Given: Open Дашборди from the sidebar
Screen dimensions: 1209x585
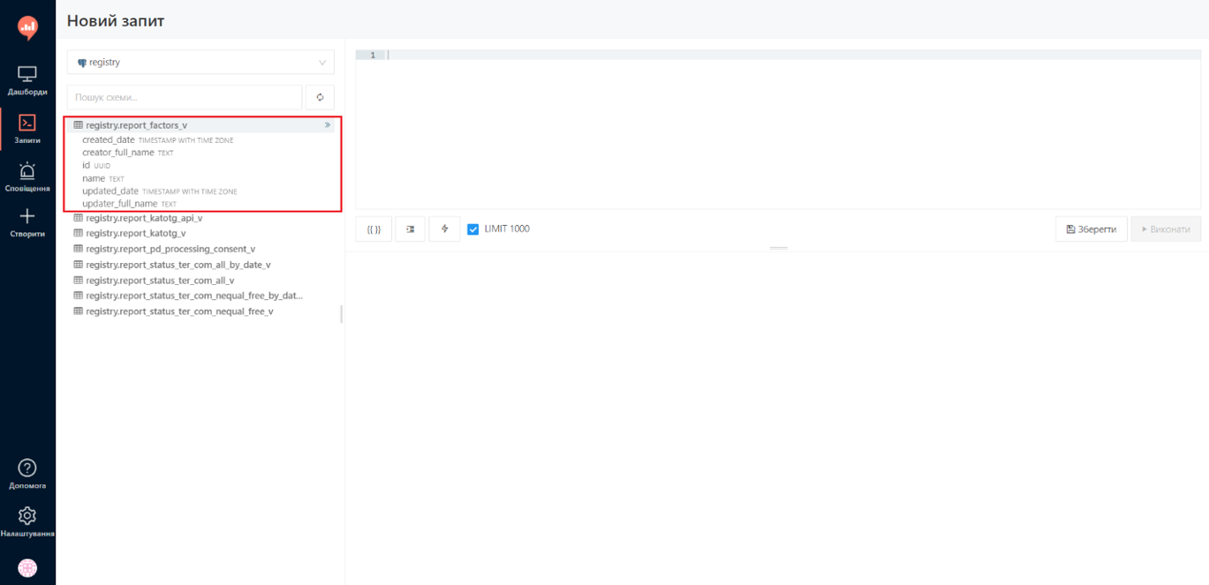Looking at the screenshot, I should pos(27,81).
